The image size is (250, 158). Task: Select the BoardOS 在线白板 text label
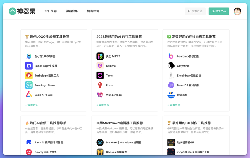pos(188,85)
